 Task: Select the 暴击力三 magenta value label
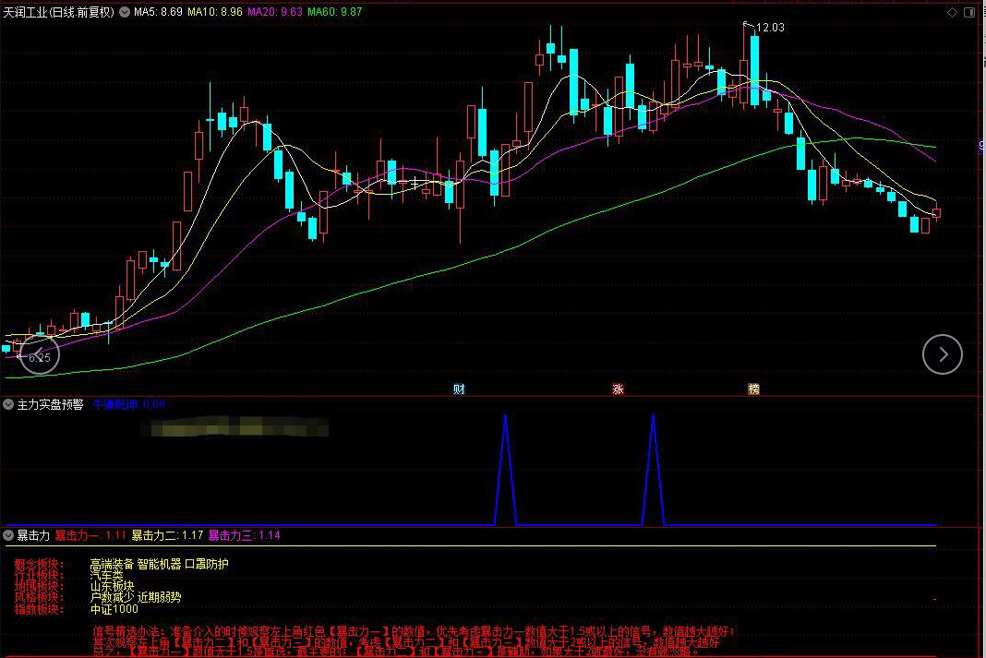[244, 534]
